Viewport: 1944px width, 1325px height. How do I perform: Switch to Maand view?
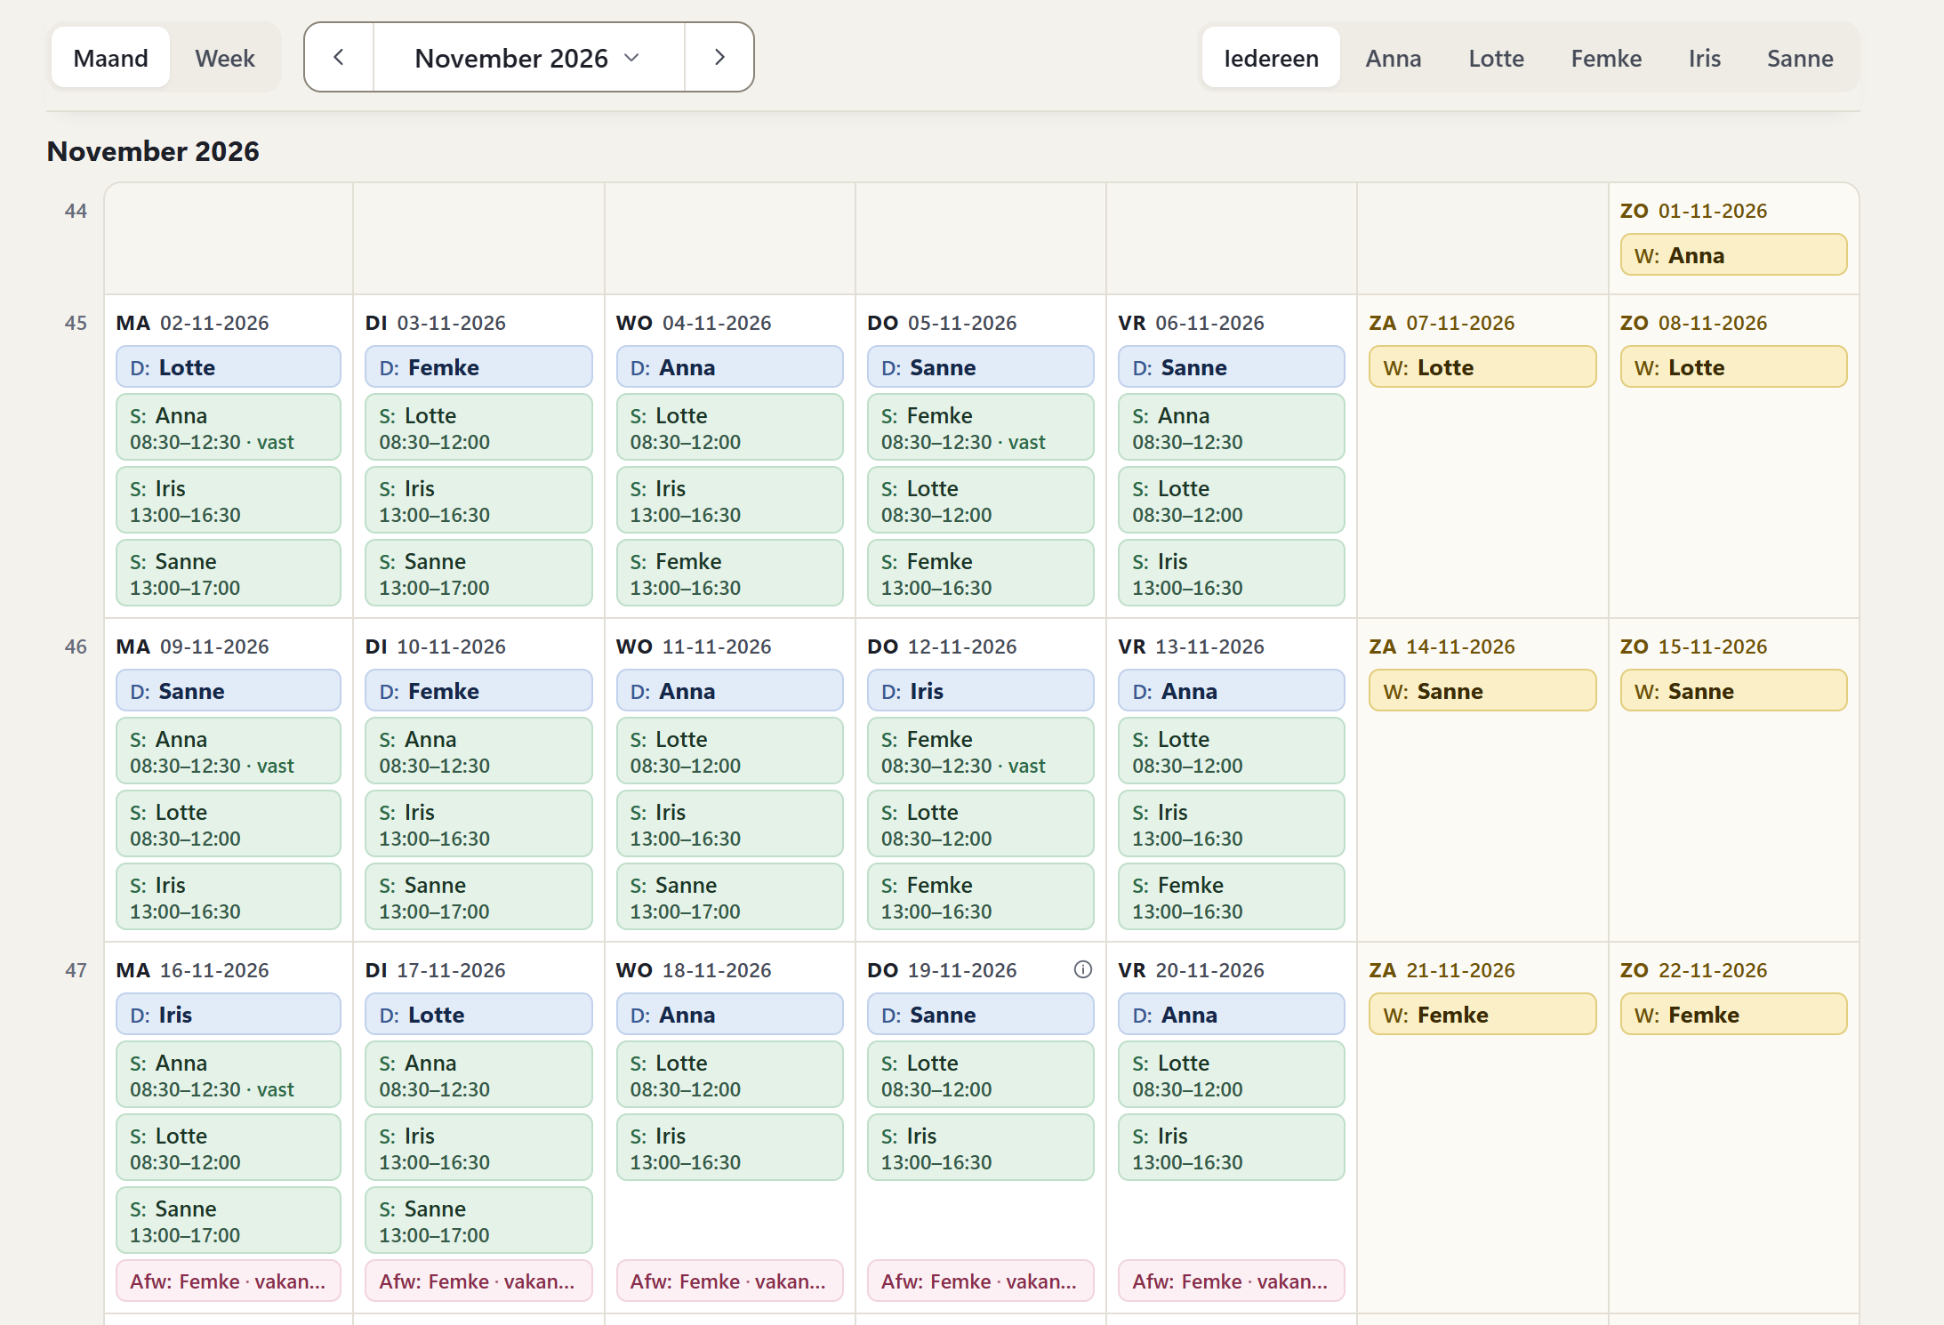pos(110,58)
